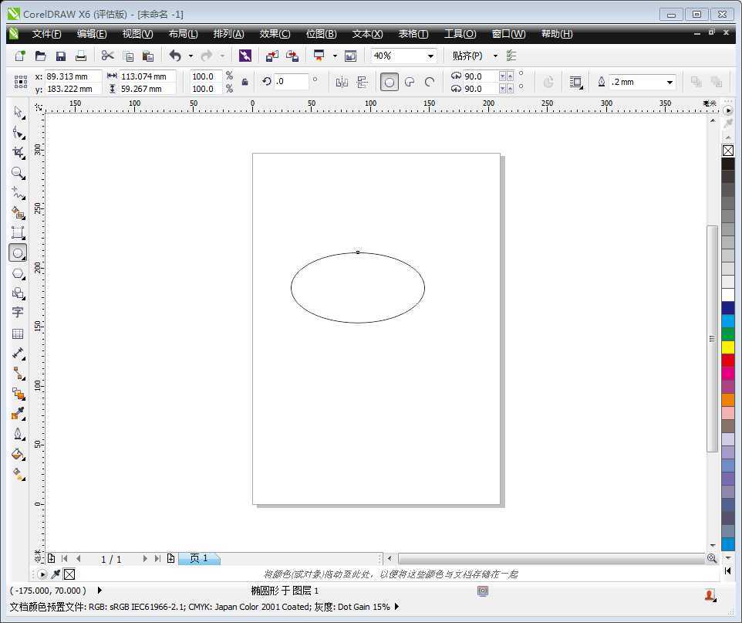Open the 效果 menu
This screenshot has width=742, height=623.
274,33
